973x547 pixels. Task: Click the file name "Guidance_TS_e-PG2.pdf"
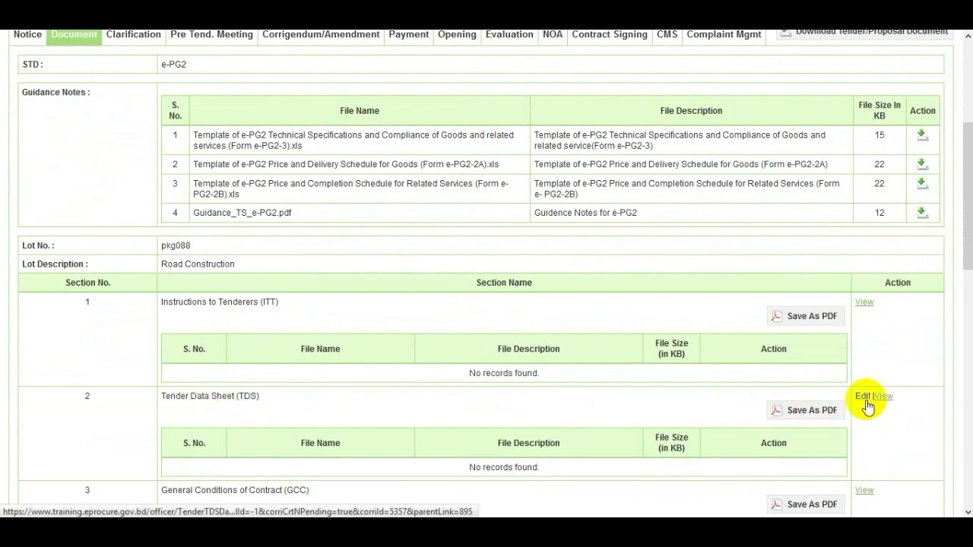242,213
